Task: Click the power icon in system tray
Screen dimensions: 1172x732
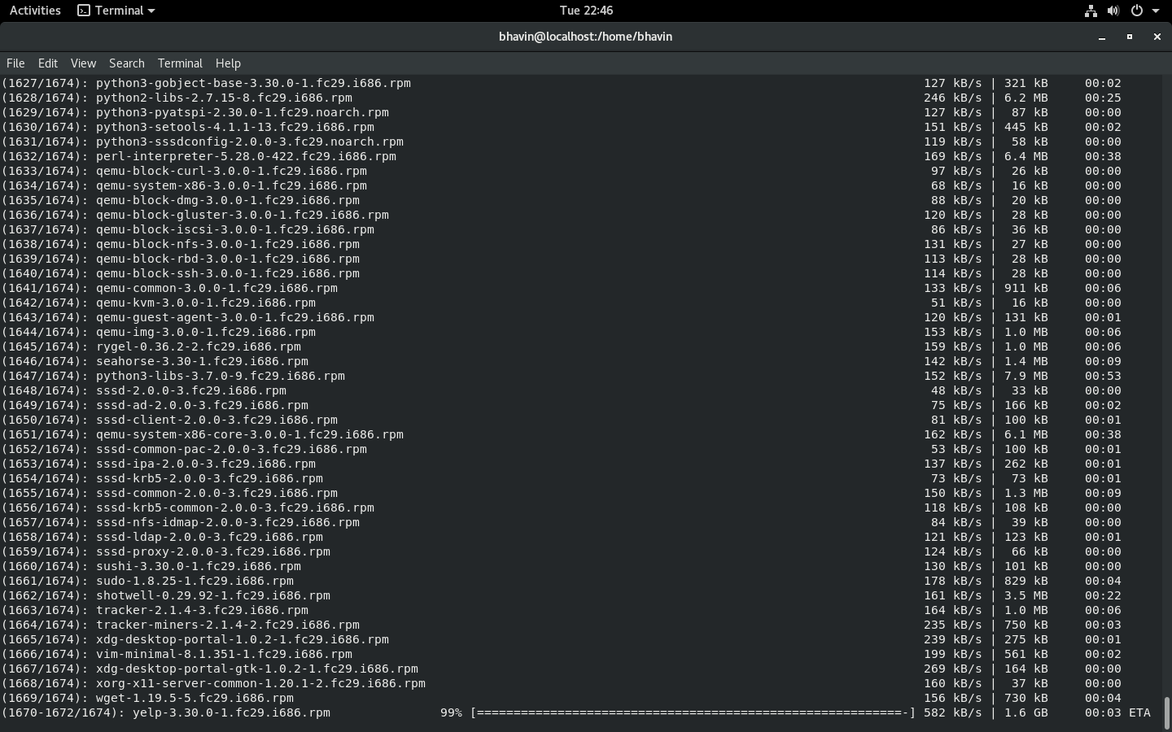Action: (1136, 11)
